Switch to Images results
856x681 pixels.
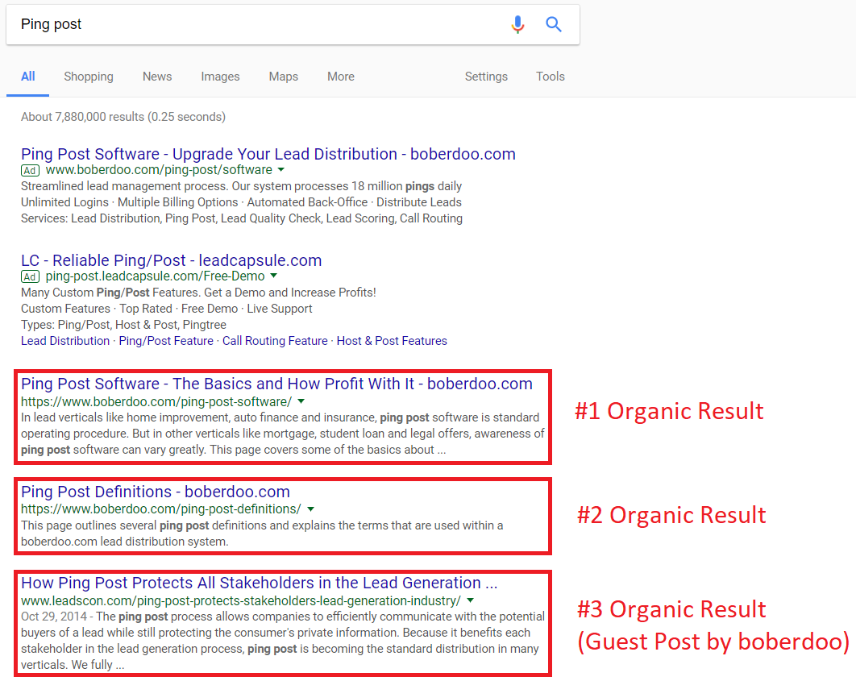click(220, 77)
